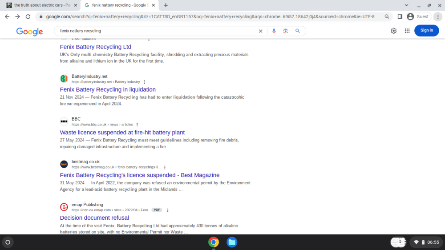The image size is (445, 250).
Task: Open the Guest profile menu
Action: tap(418, 17)
